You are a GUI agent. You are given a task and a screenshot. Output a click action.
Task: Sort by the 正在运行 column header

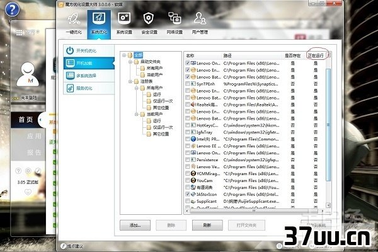[316, 55]
